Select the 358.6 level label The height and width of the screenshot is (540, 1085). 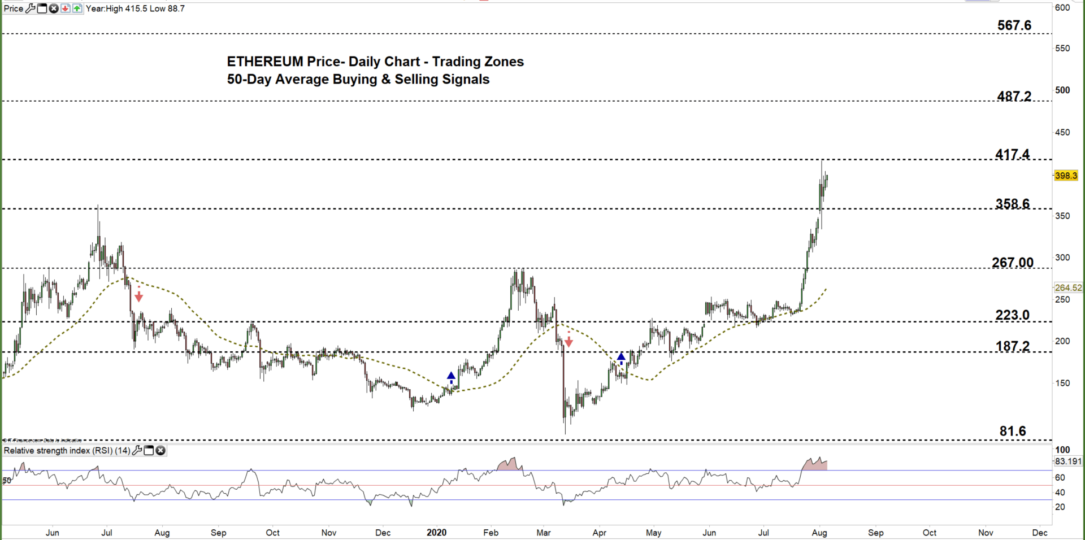coord(1013,203)
